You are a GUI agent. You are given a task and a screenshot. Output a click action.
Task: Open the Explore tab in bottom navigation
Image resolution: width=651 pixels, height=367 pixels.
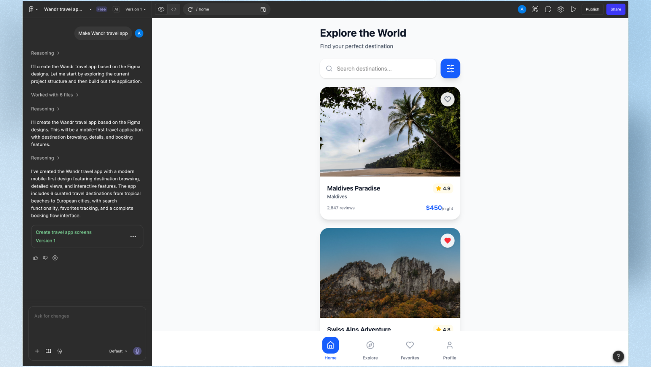click(x=370, y=348)
